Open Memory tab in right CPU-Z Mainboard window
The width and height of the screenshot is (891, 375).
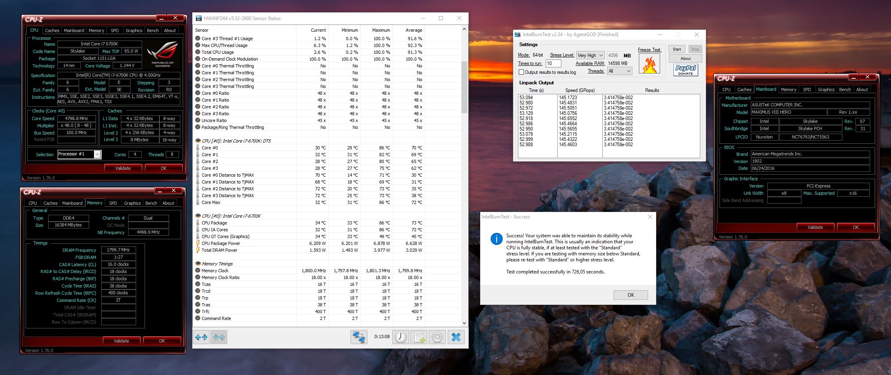[x=789, y=90]
